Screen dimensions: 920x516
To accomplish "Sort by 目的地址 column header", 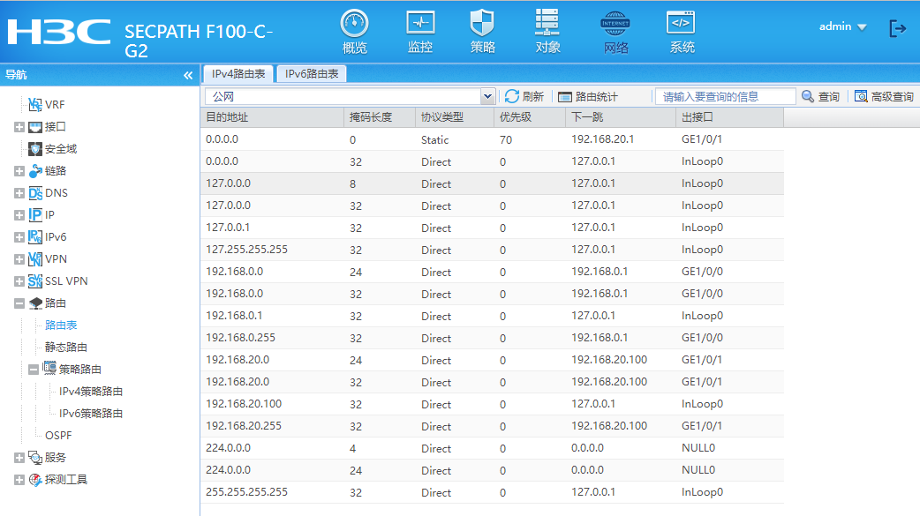I will pyautogui.click(x=272, y=117).
